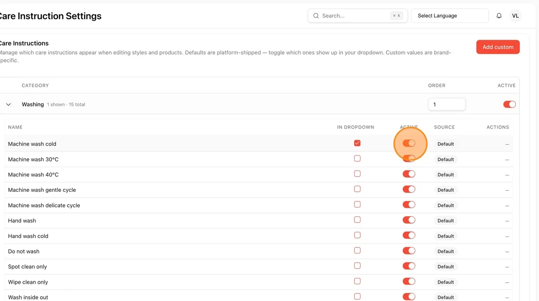This screenshot has height=301, width=539.
Task: Edit the Washing order number field
Action: point(447,104)
